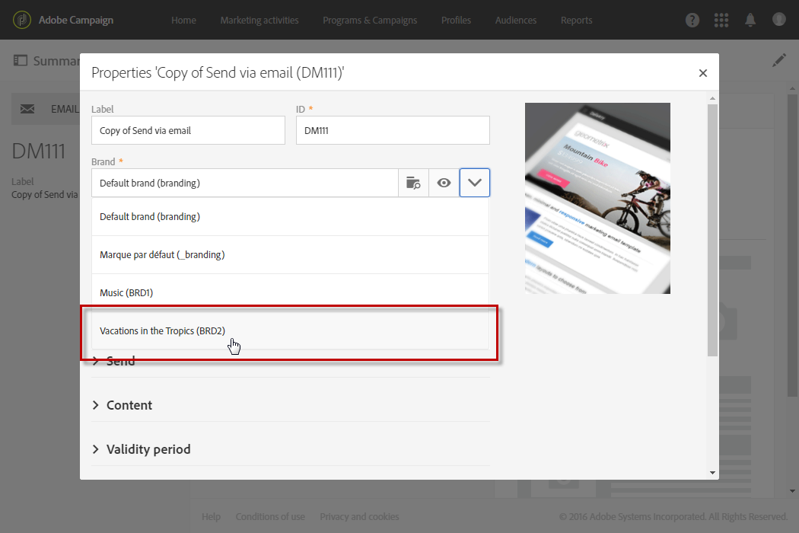This screenshot has width=799, height=533.
Task: Click the DM111 heading behind dialog
Action: 39,152
